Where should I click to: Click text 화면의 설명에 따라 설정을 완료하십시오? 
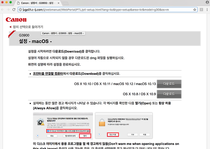point(54,64)
